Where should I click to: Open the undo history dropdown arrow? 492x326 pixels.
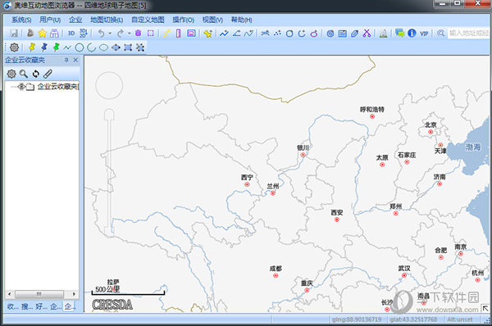[x=110, y=34]
